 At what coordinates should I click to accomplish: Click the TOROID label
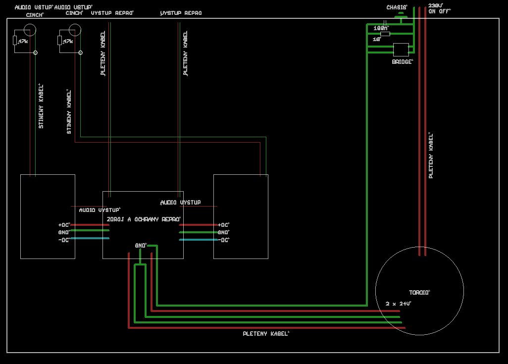pyautogui.click(x=419, y=292)
